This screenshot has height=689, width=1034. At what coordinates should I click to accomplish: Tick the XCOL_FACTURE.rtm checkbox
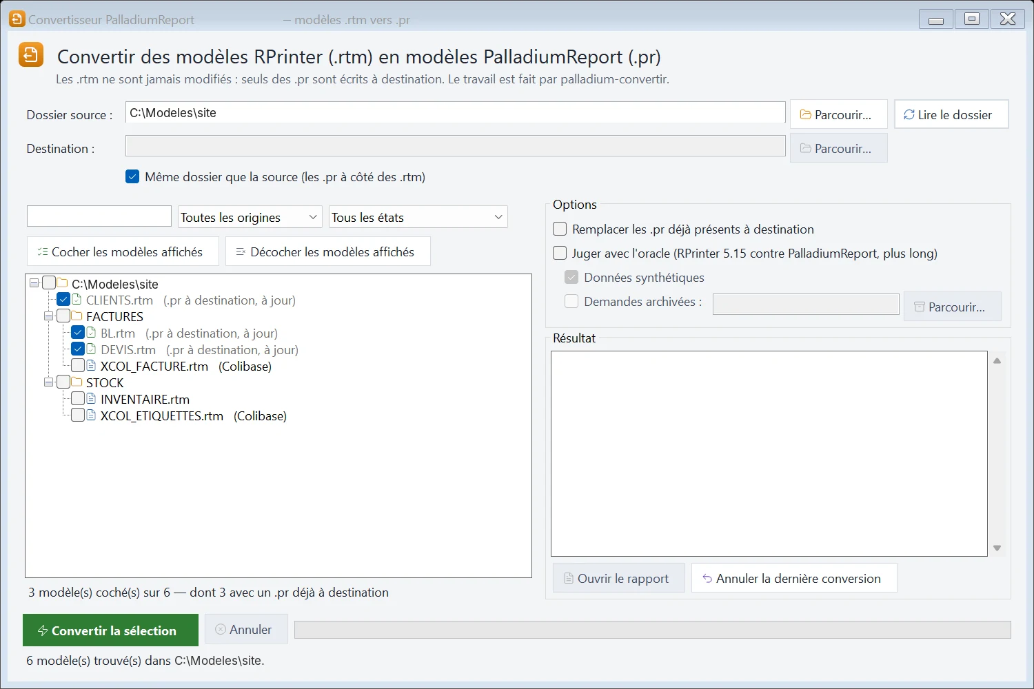click(x=78, y=366)
